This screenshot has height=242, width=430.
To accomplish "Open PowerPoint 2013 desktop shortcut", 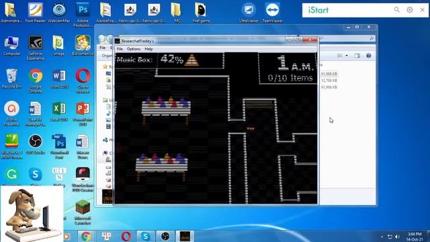I will (x=83, y=114).
